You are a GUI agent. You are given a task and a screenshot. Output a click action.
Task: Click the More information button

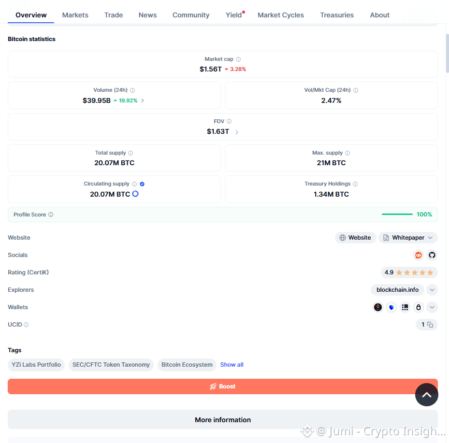tap(222, 419)
